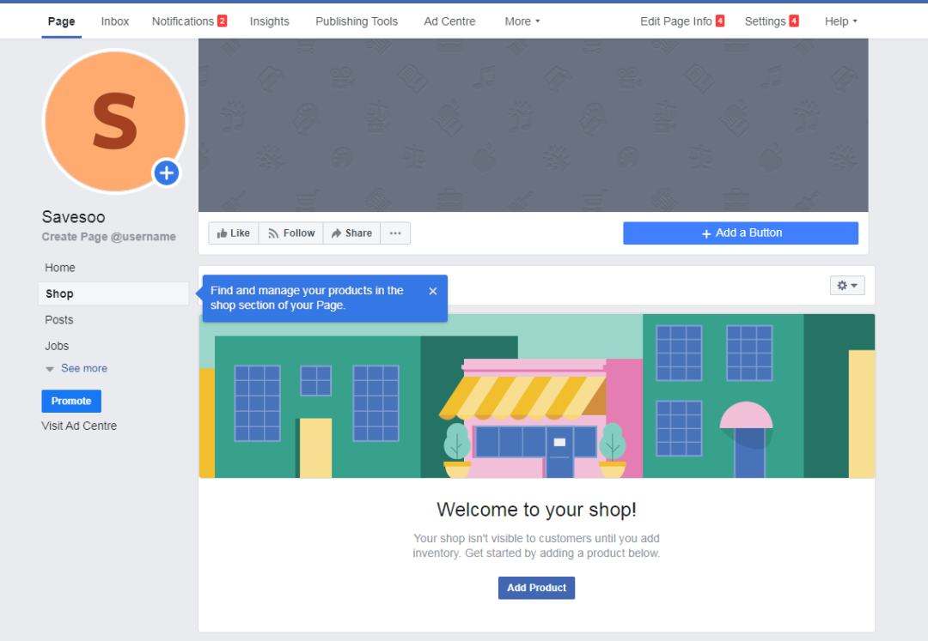Select Shop in the sidebar
The width and height of the screenshot is (928, 641).
point(113,293)
